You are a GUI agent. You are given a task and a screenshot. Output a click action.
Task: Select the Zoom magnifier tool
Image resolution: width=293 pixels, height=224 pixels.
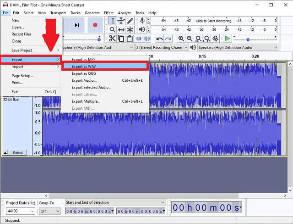coord(113,29)
